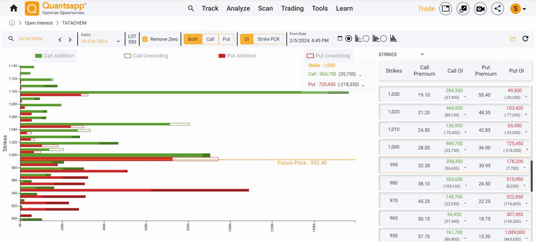This screenshot has height=242, width=536.
Task: Click the 1,020 strike cell
Action: (394, 112)
